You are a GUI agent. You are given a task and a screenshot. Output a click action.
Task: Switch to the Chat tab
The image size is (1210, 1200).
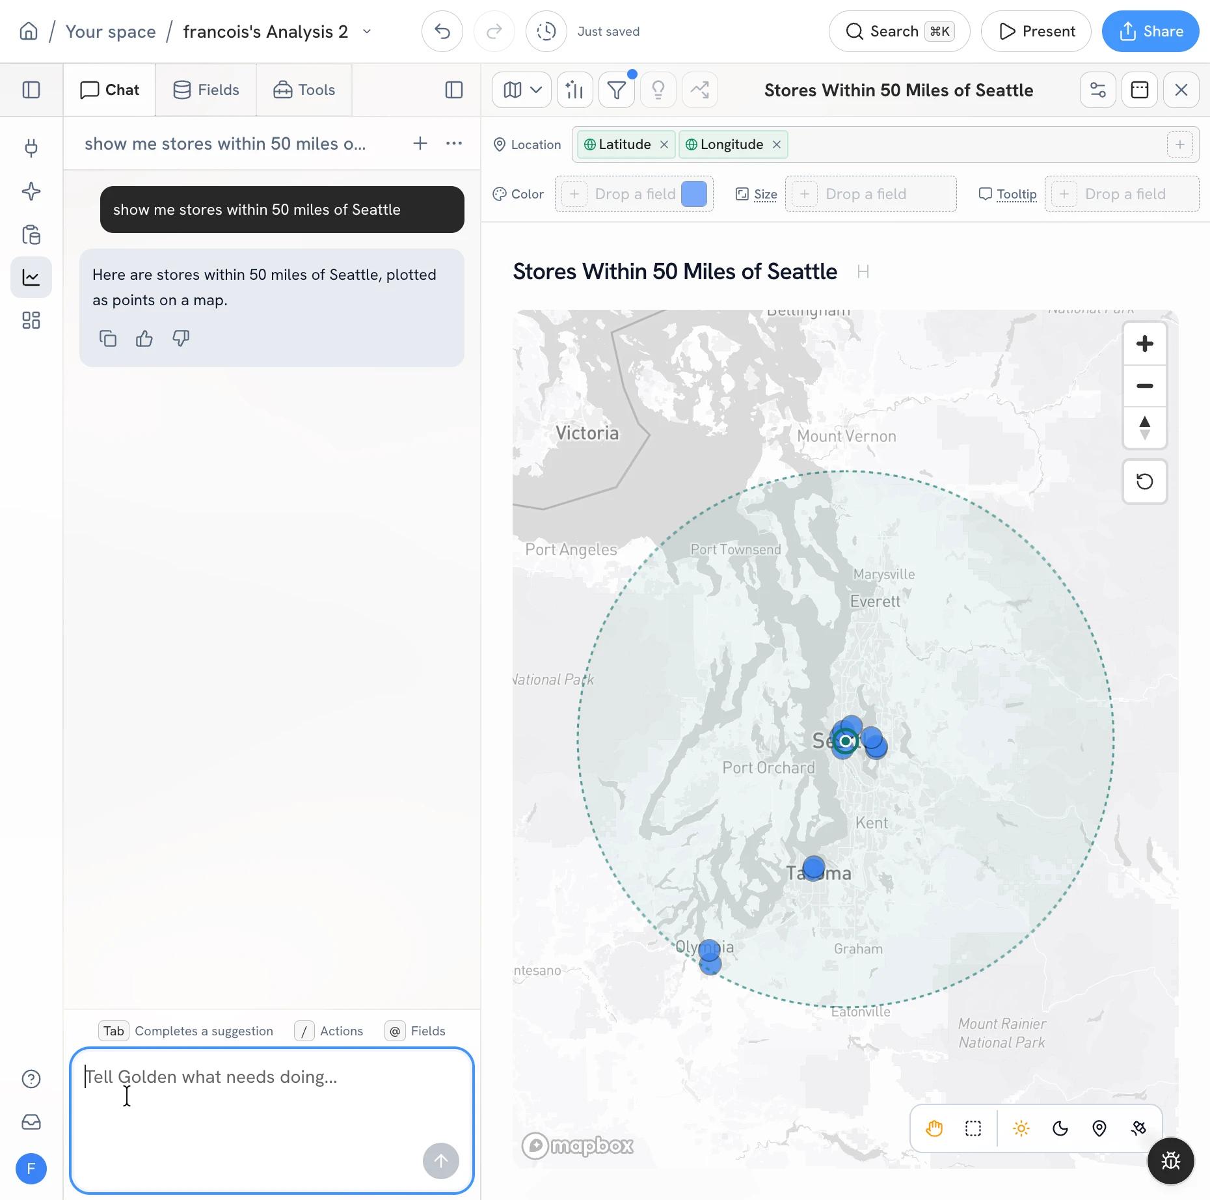tap(109, 90)
